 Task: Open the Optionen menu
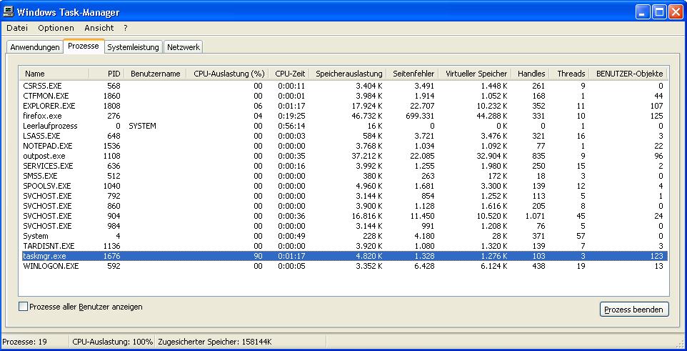(x=56, y=28)
